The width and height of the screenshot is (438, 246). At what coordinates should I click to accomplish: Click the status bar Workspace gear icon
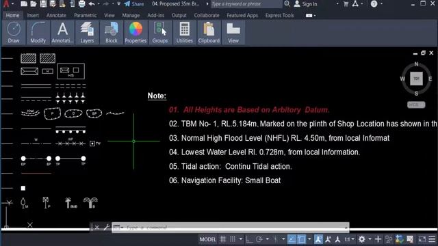362,239
